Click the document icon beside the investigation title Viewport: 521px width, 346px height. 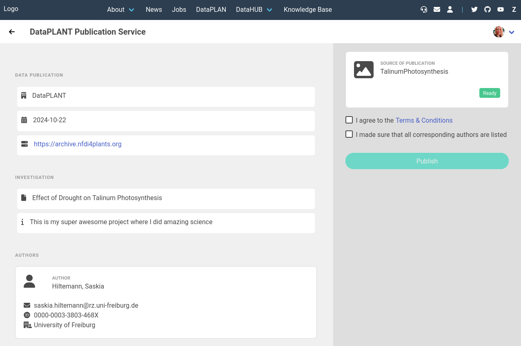point(24,198)
